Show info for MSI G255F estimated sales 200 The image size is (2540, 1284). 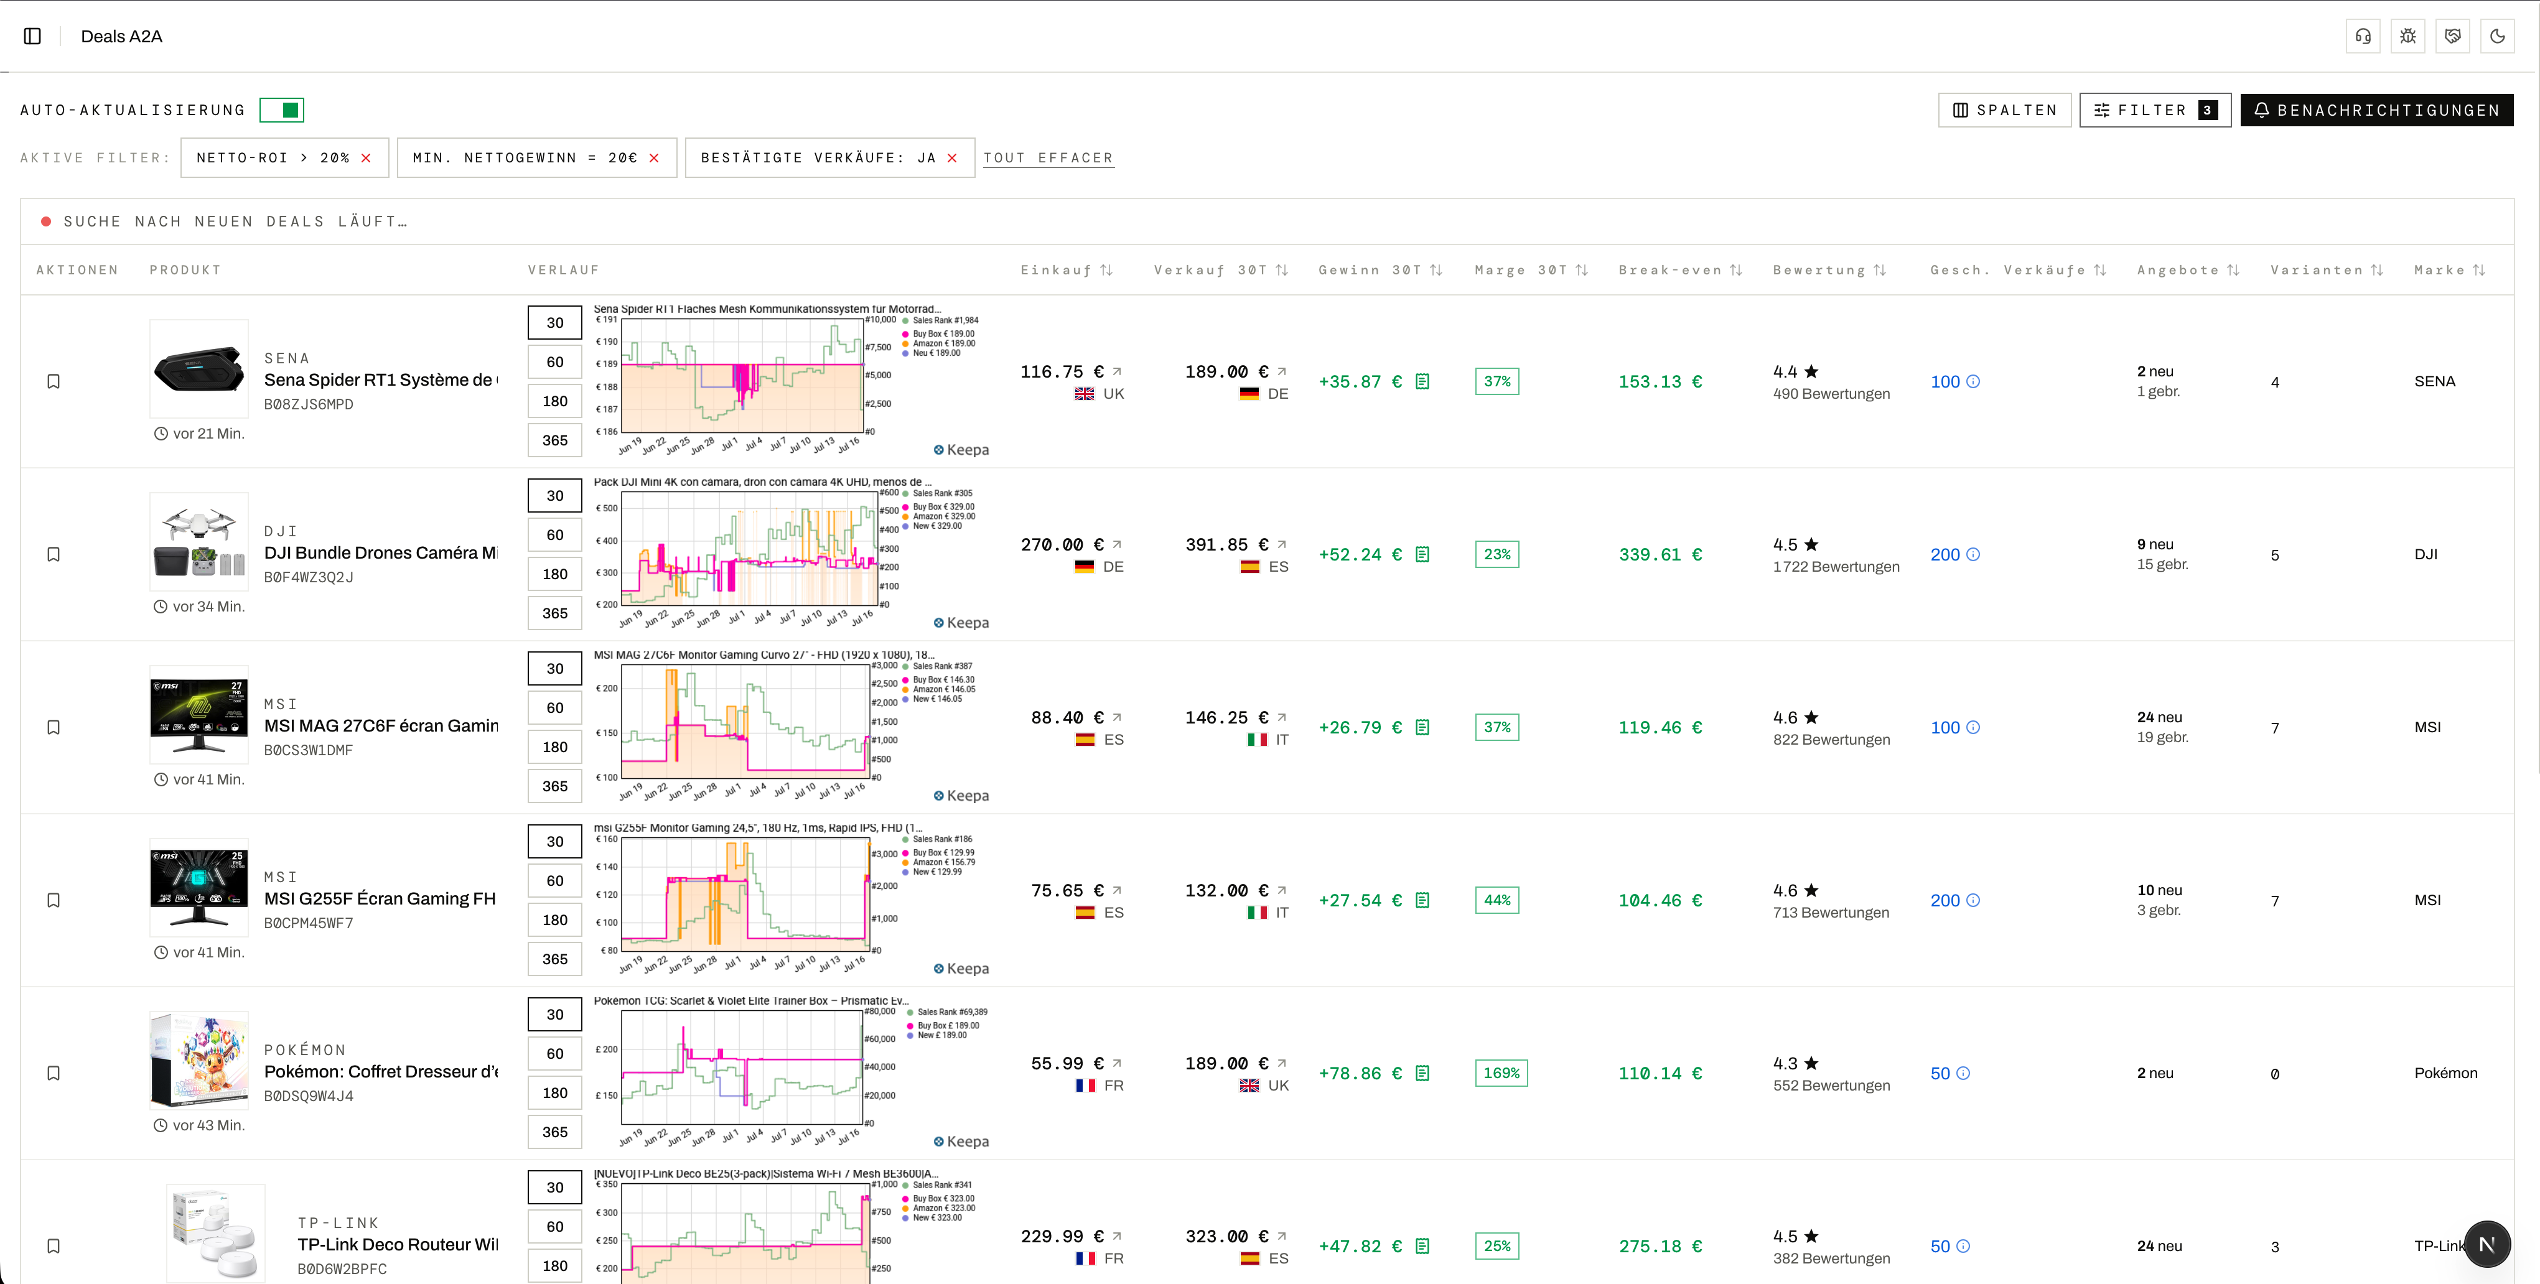[x=1973, y=901]
